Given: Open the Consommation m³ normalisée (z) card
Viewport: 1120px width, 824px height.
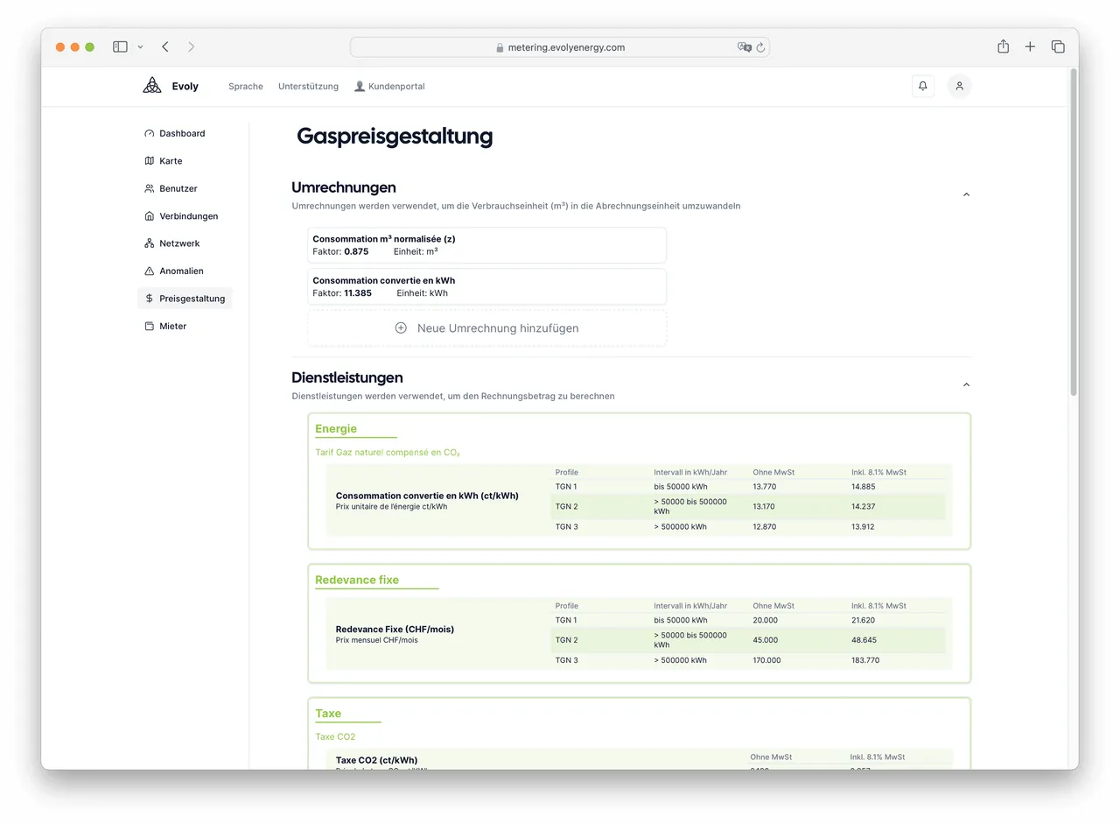Looking at the screenshot, I should point(486,245).
